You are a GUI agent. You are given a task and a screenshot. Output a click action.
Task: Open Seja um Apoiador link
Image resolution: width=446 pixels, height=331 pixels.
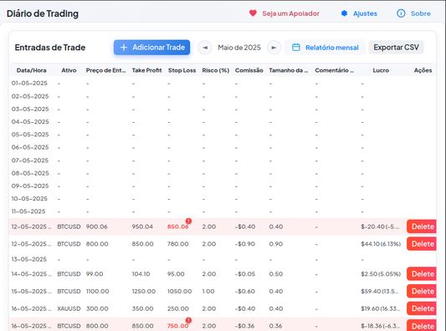pos(285,13)
